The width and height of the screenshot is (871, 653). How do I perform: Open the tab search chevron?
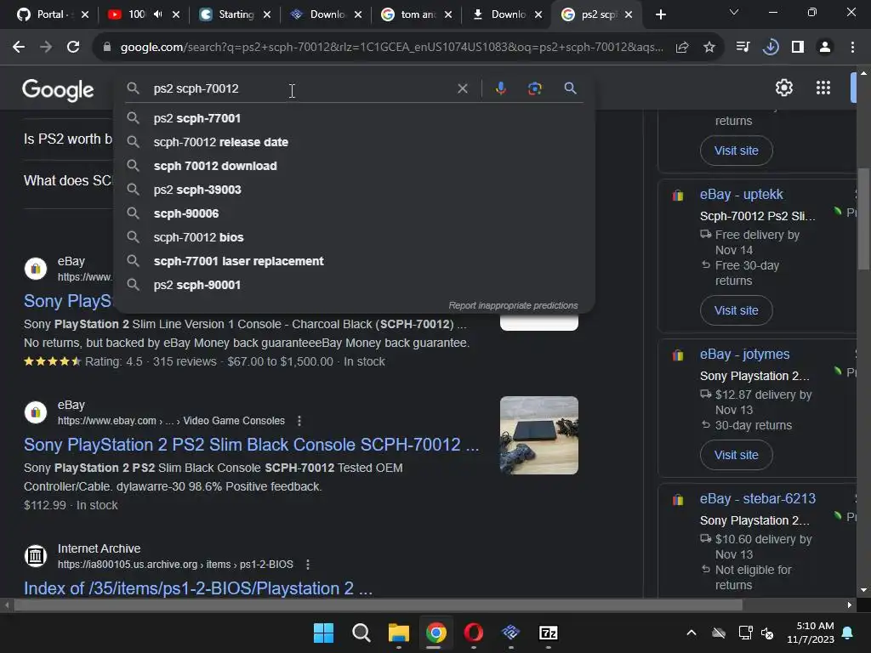[734, 12]
